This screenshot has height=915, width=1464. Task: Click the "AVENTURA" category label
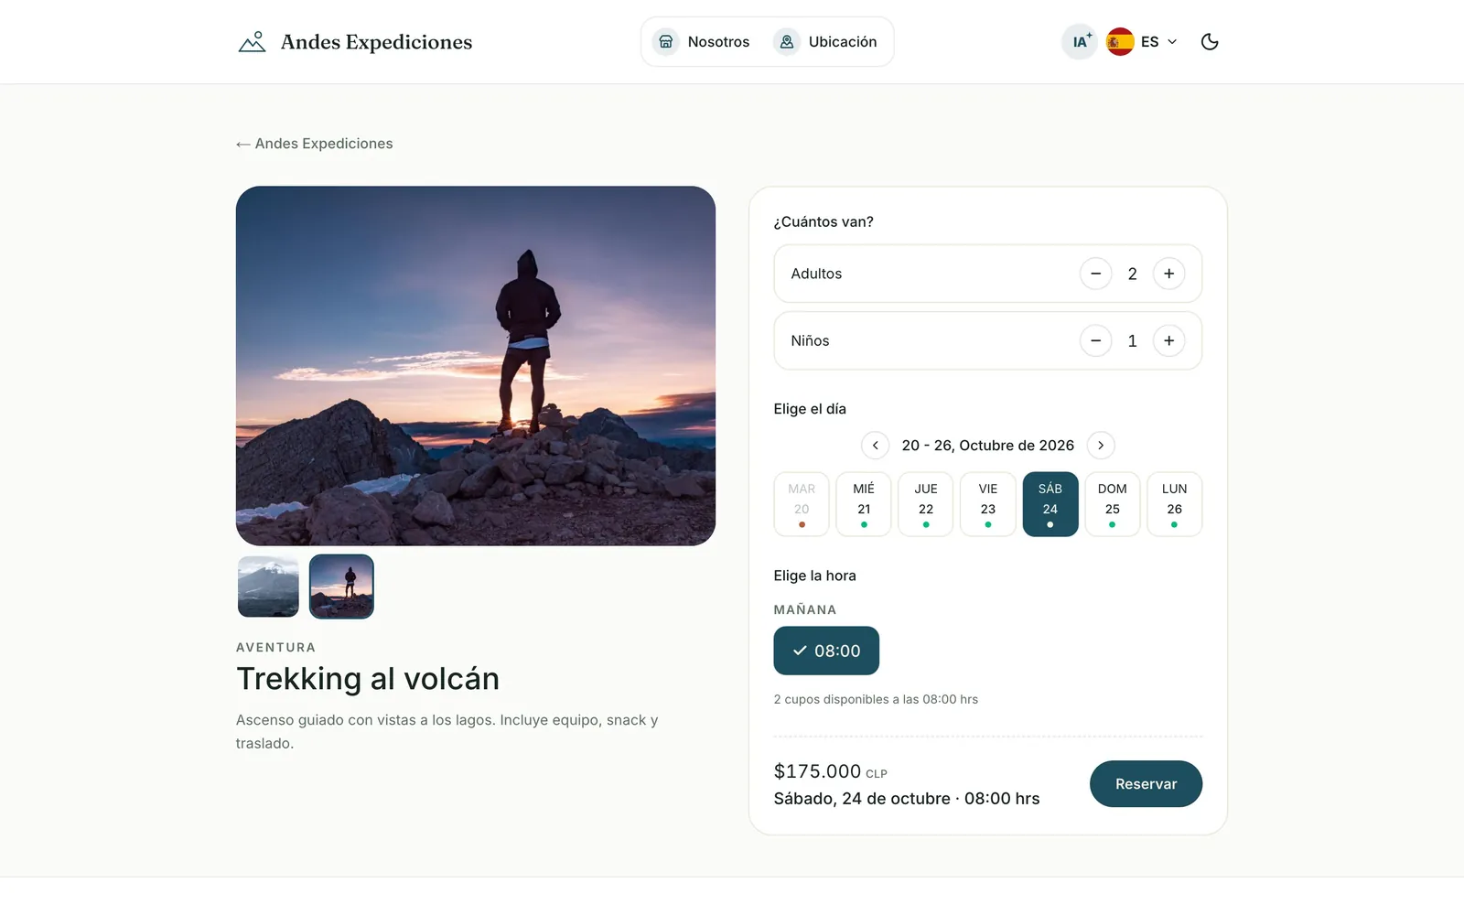click(275, 647)
